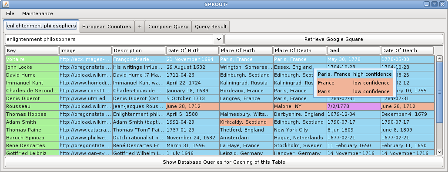
Task: Select the Thomas Paine key cell
Action: click(32, 130)
